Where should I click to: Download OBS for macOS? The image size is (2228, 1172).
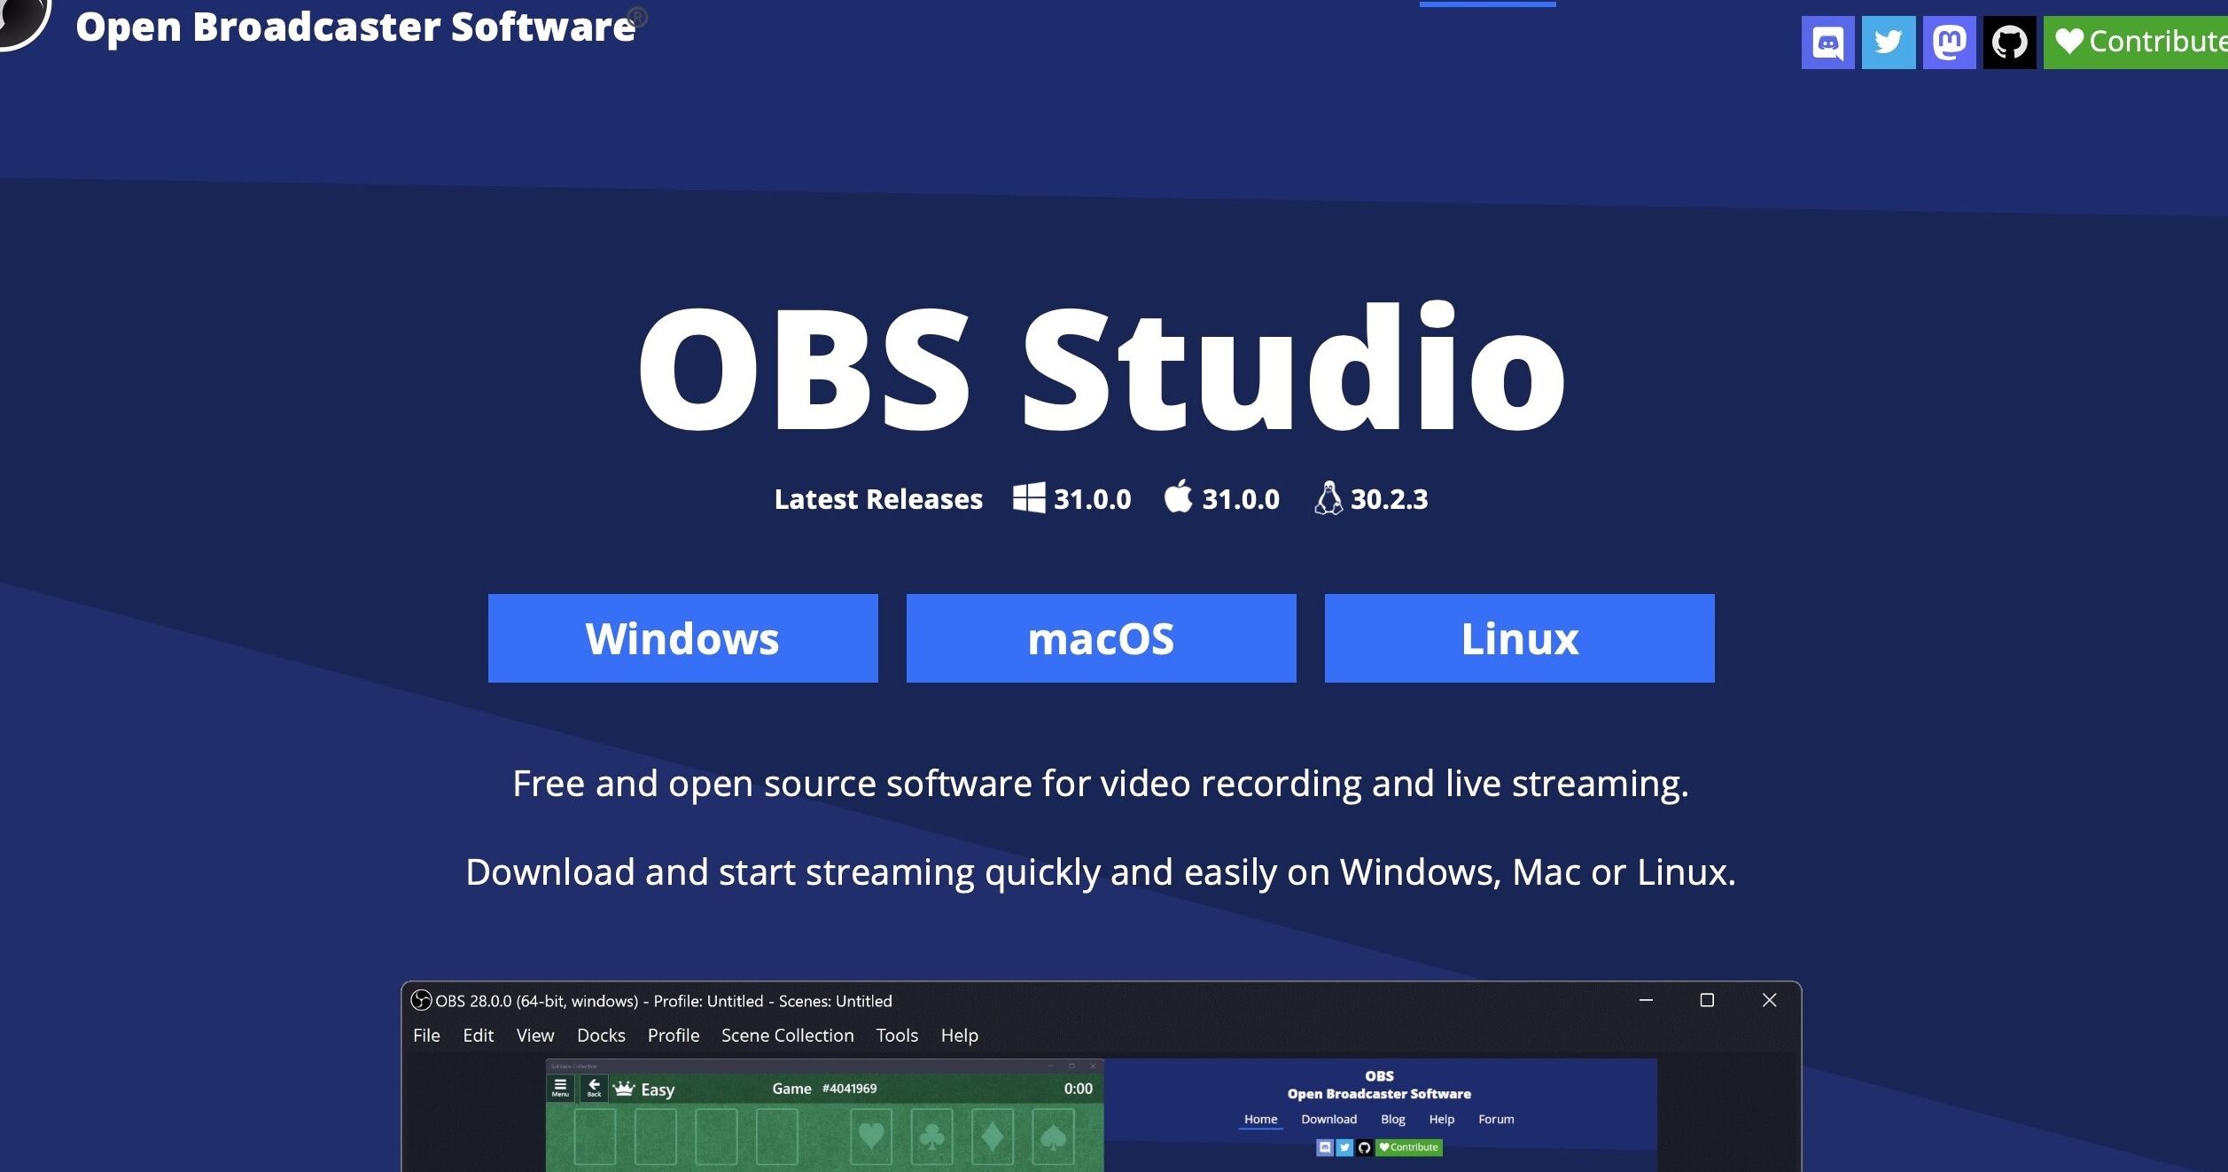pyautogui.click(x=1101, y=638)
